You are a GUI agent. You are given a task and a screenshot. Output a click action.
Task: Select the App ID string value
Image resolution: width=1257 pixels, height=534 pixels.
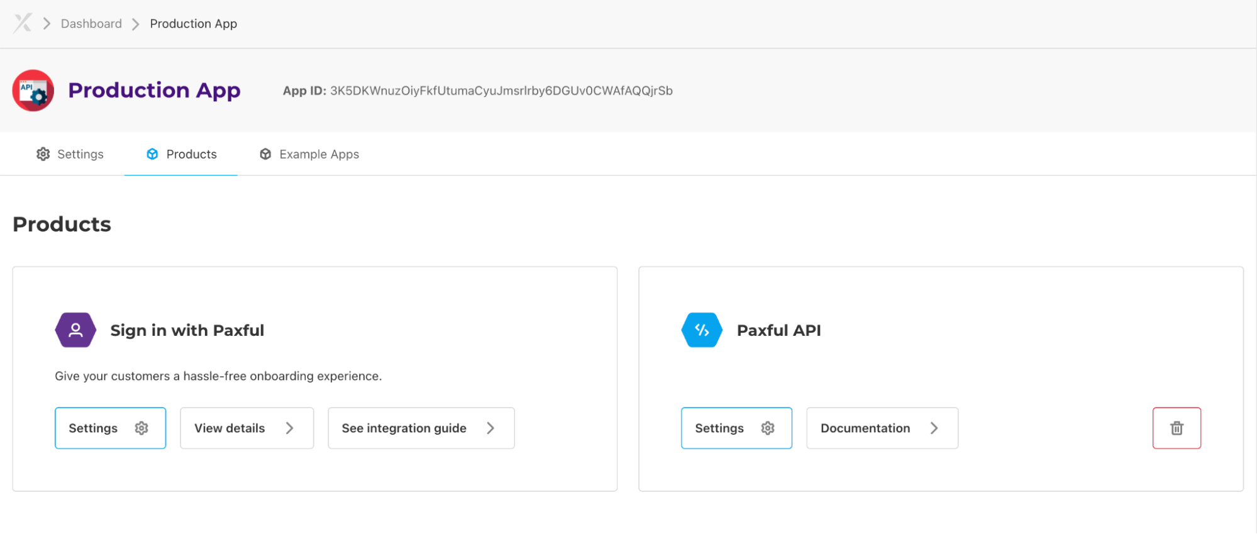point(501,91)
